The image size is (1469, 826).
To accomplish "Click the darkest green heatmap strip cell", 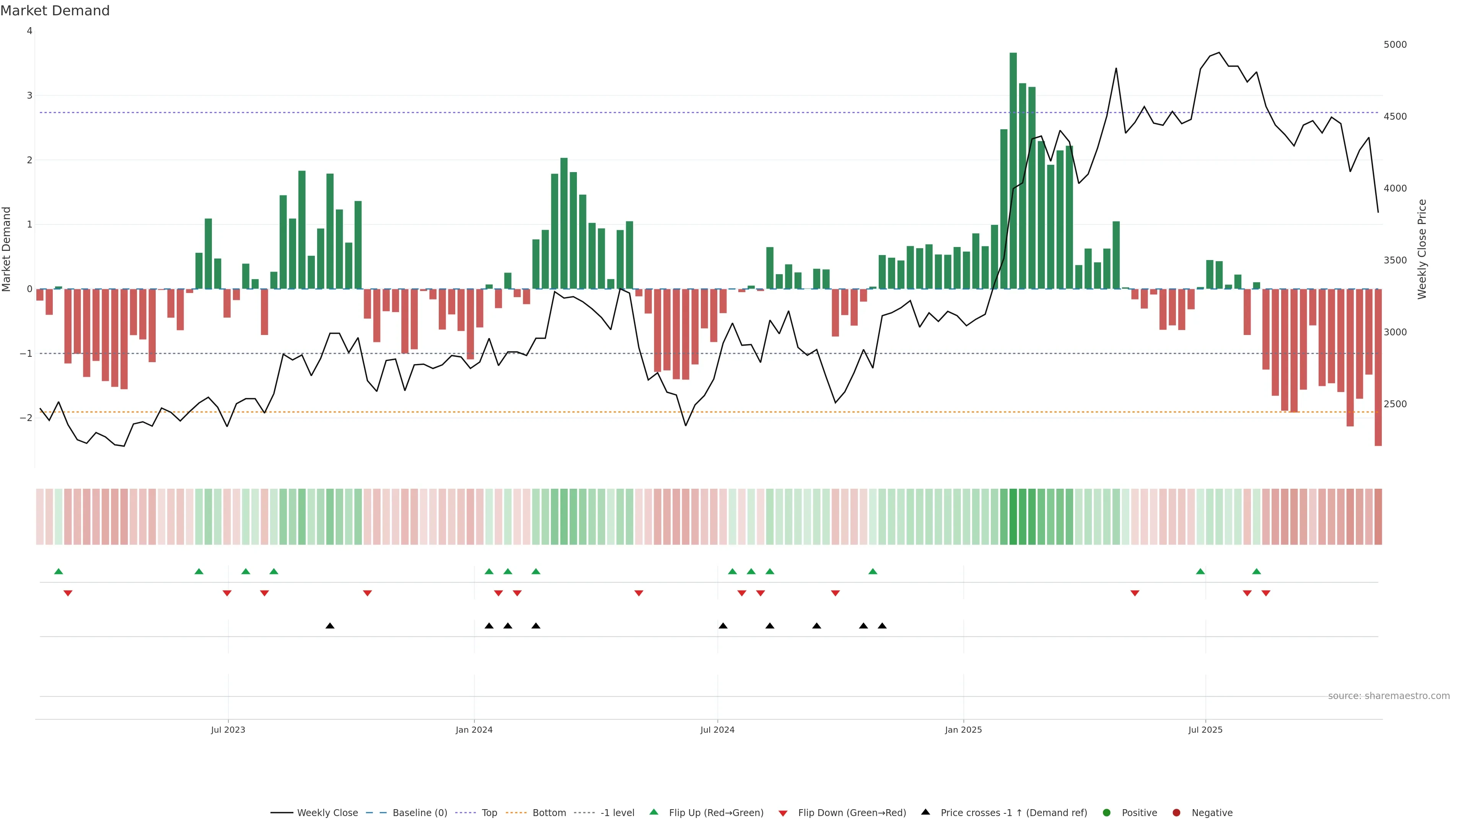I will pos(1013,517).
